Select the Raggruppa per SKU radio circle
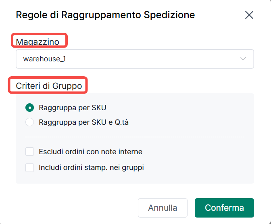Image resolution: width=271 pixels, height=224 pixels. coord(29,108)
